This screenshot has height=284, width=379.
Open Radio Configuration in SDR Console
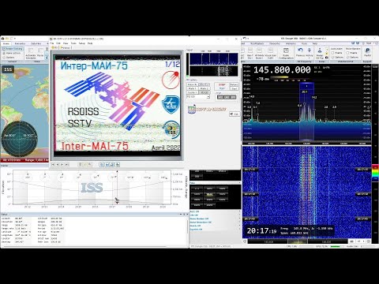286,53
